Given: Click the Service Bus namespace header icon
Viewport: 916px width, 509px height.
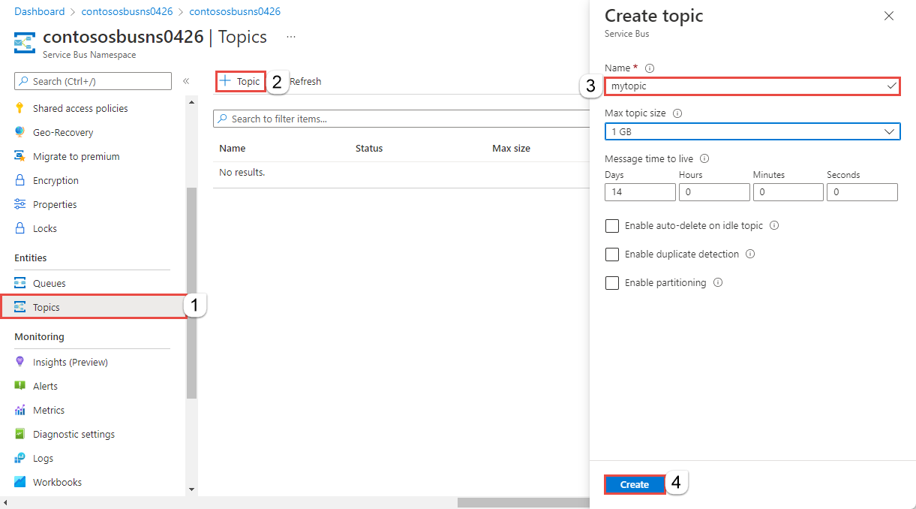Looking at the screenshot, I should coord(25,44).
